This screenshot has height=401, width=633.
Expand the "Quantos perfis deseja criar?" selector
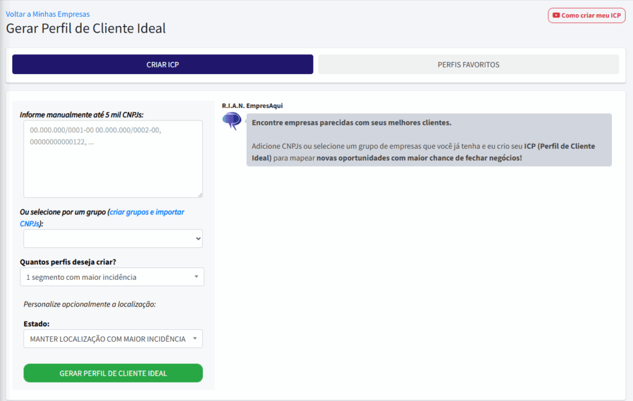point(113,277)
